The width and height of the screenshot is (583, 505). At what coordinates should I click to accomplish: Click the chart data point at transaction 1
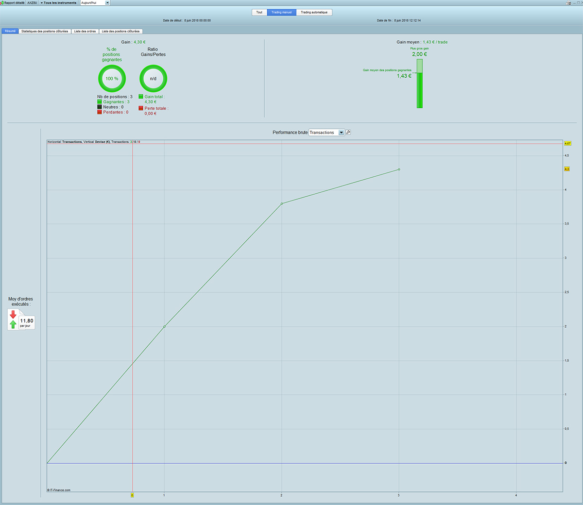point(164,326)
